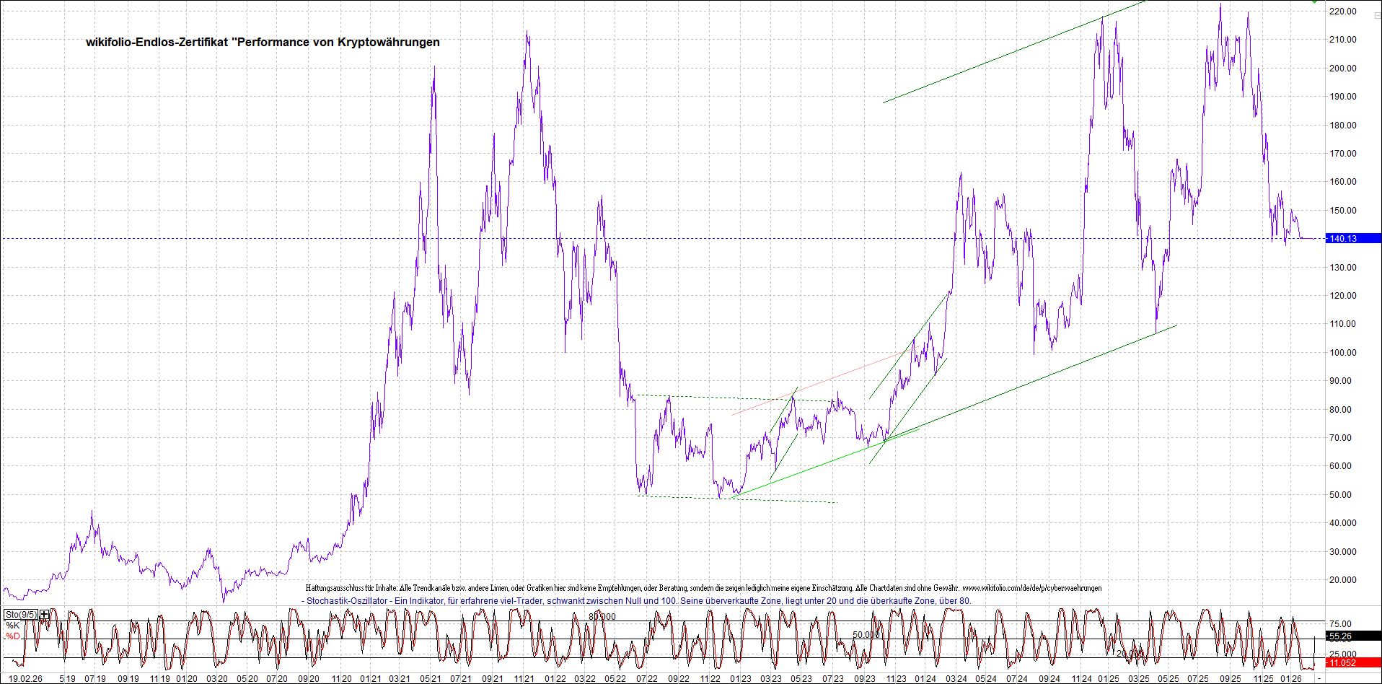Screen dimensions: 1382x684
Task: Select the Sto(9/5) indicator label
Action: [x=20, y=615]
